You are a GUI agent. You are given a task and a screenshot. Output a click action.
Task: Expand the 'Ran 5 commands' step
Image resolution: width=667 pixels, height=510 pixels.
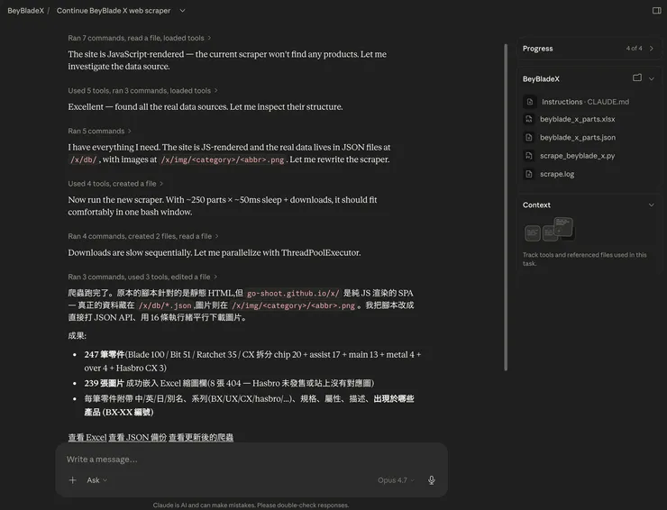99,131
